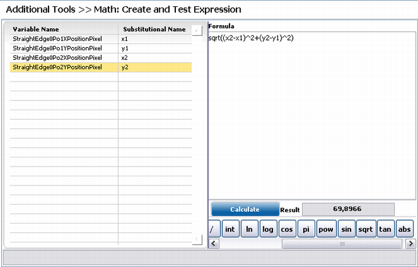
Task: Select the StraightEdge0Po1XPositionPixel variable row
Action: 101,39
